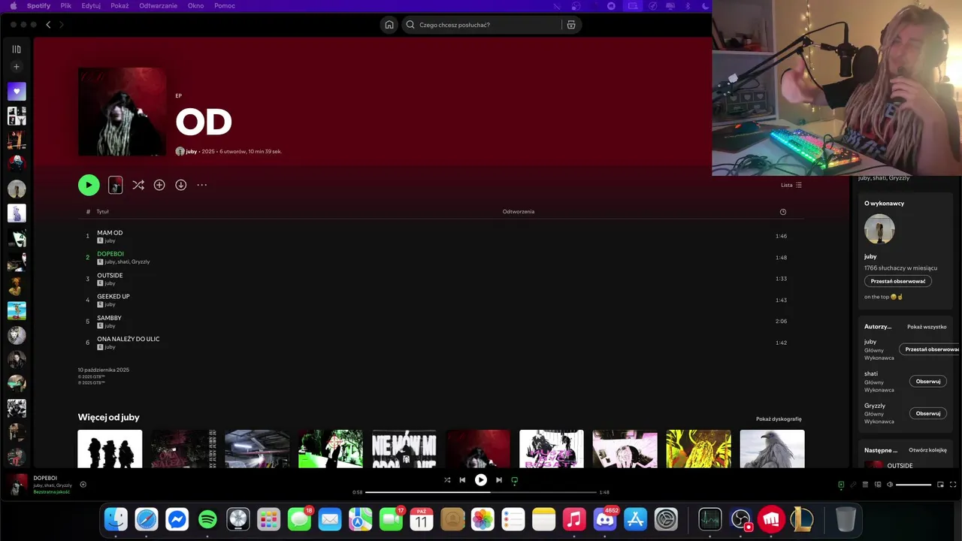This screenshot has height=541, width=962.
Task: Download the OD album
Action: click(x=181, y=185)
